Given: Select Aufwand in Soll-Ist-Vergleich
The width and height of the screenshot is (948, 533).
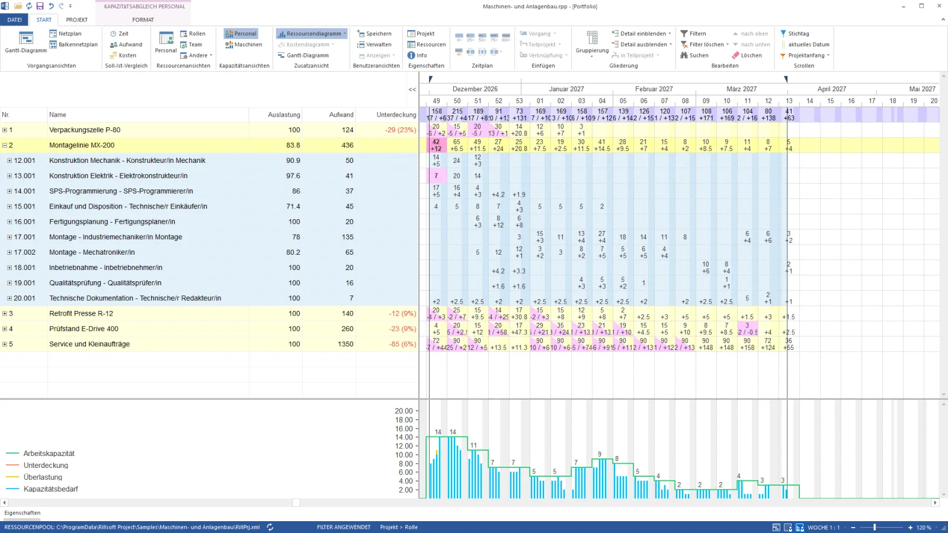Looking at the screenshot, I should 126,44.
